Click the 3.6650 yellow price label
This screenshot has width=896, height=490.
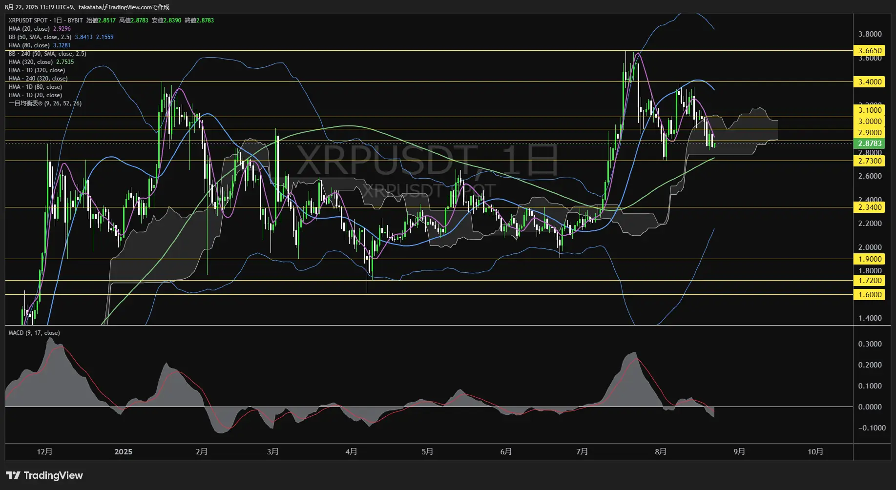(870, 50)
